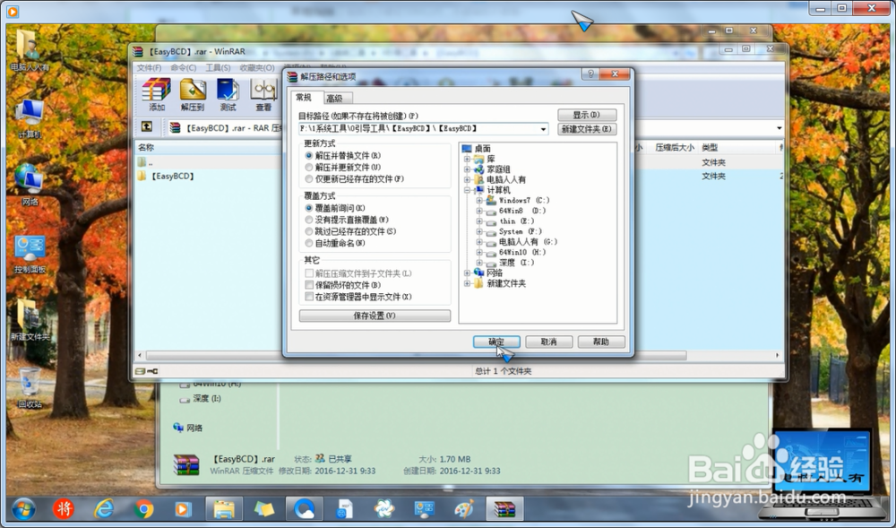Click the 测试 (Test) toolbar icon

coord(228,94)
